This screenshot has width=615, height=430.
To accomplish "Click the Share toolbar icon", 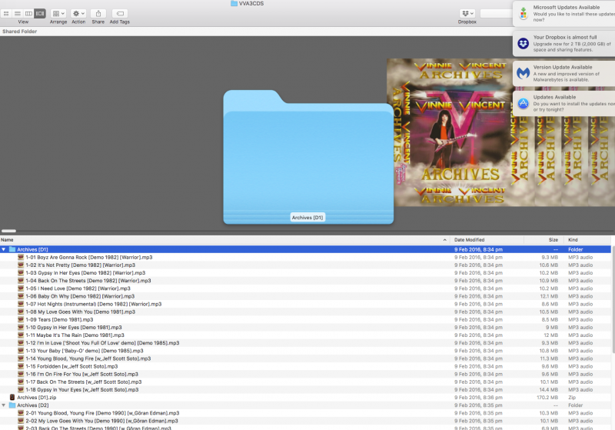I will [98, 14].
